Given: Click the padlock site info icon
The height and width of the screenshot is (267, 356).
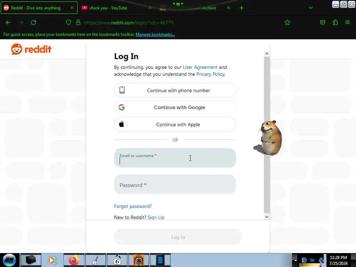Looking at the screenshot, I should pos(78,22).
